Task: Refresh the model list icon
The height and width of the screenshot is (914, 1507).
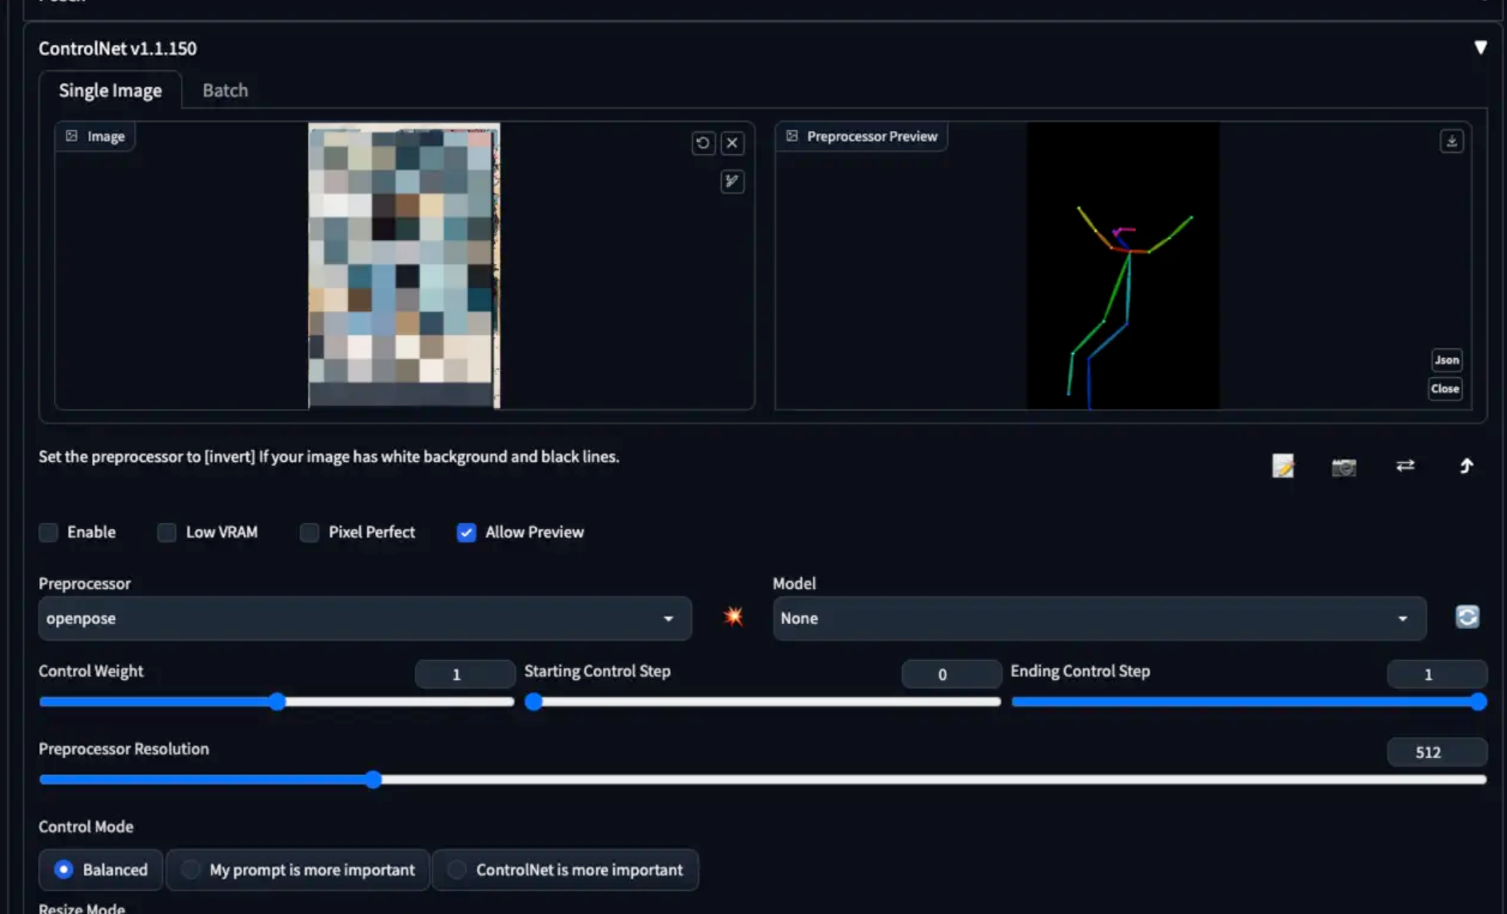Action: pyautogui.click(x=1466, y=617)
